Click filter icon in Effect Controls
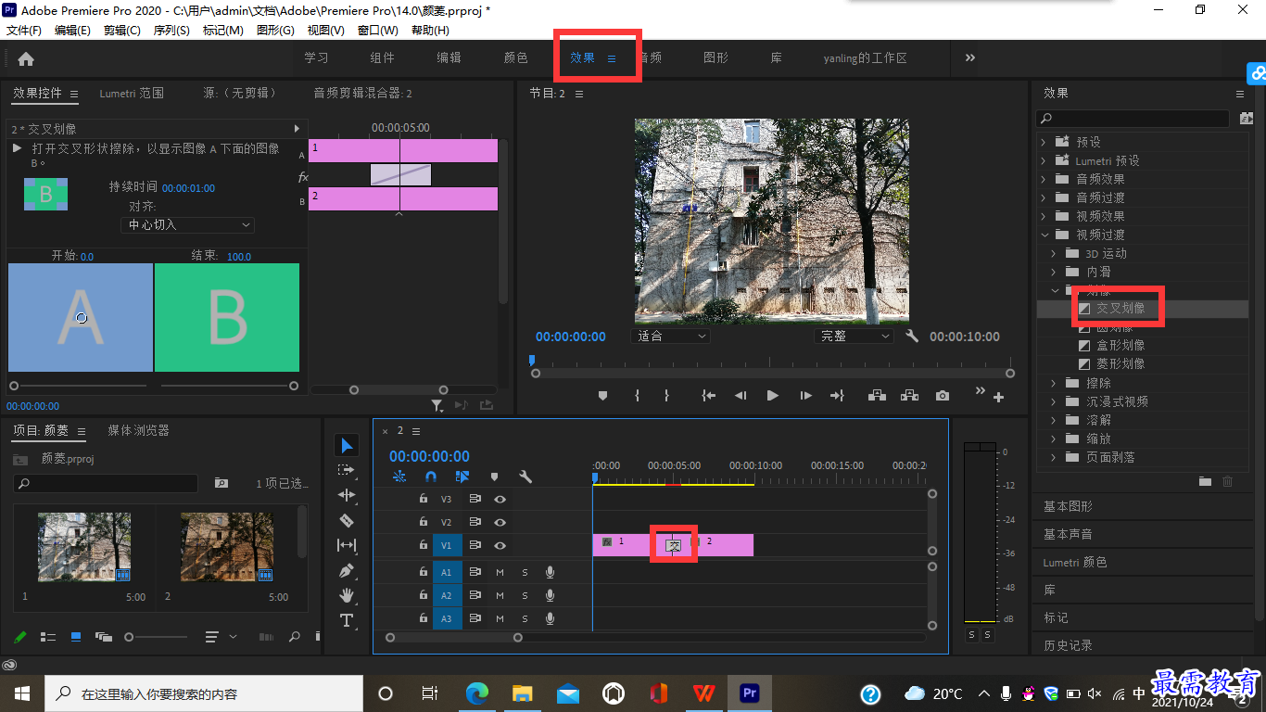This screenshot has width=1266, height=712. point(437,405)
